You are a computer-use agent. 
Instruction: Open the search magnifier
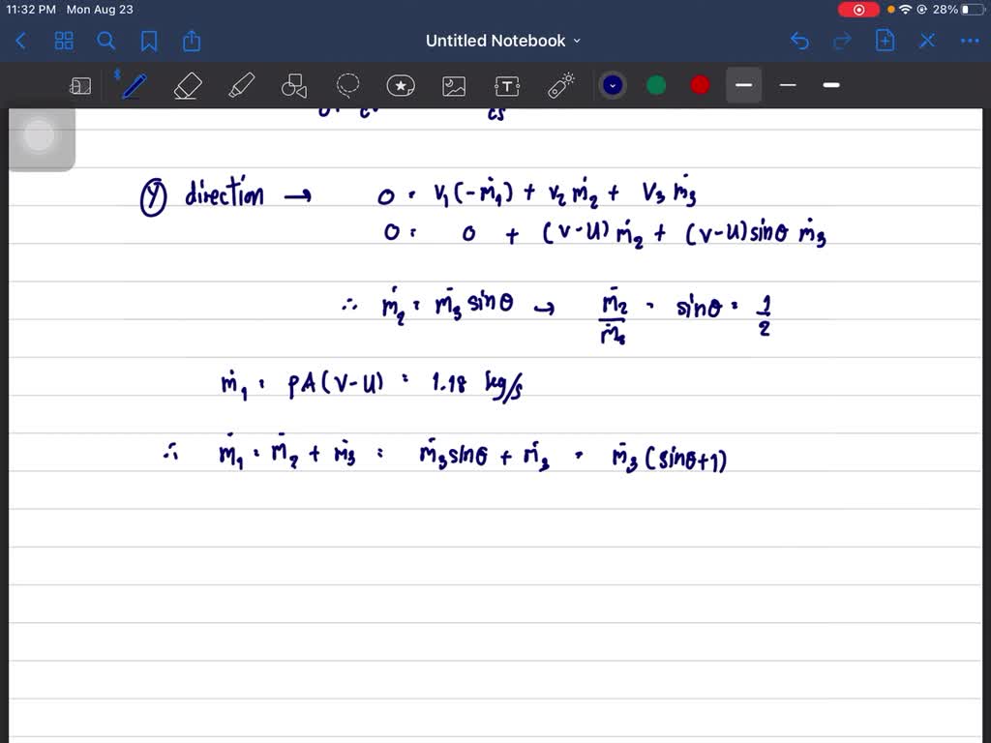click(x=106, y=41)
